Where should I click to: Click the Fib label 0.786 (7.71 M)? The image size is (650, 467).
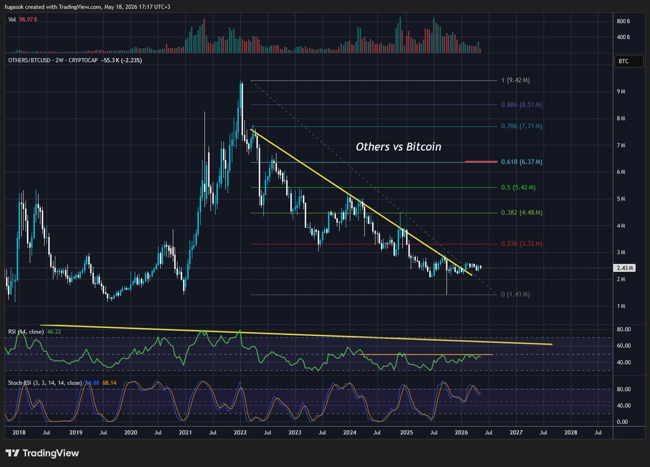coord(521,126)
